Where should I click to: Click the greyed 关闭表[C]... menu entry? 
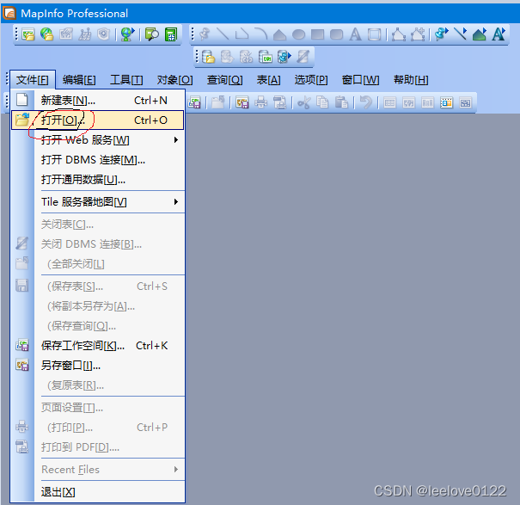tap(98, 225)
